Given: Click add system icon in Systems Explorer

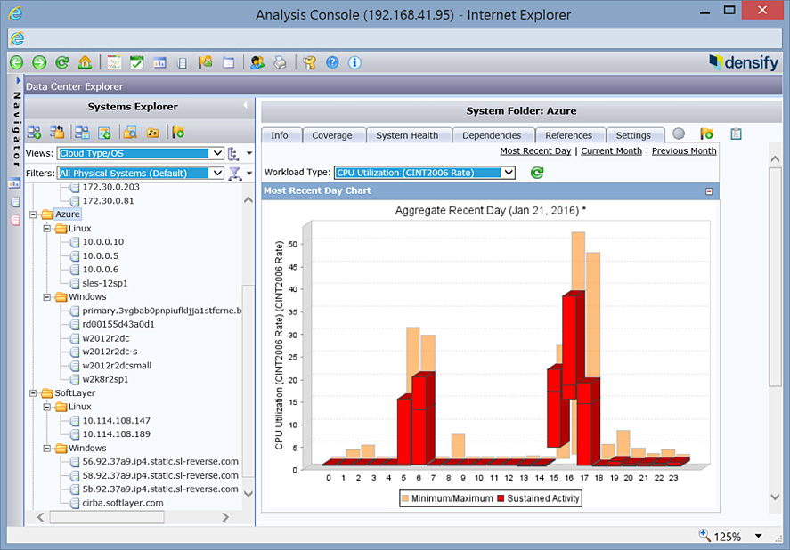Looking at the screenshot, I should click(34, 133).
